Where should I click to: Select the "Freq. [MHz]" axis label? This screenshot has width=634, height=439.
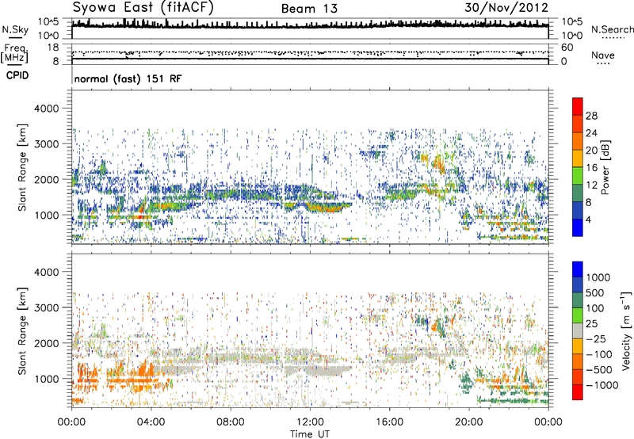[14, 54]
